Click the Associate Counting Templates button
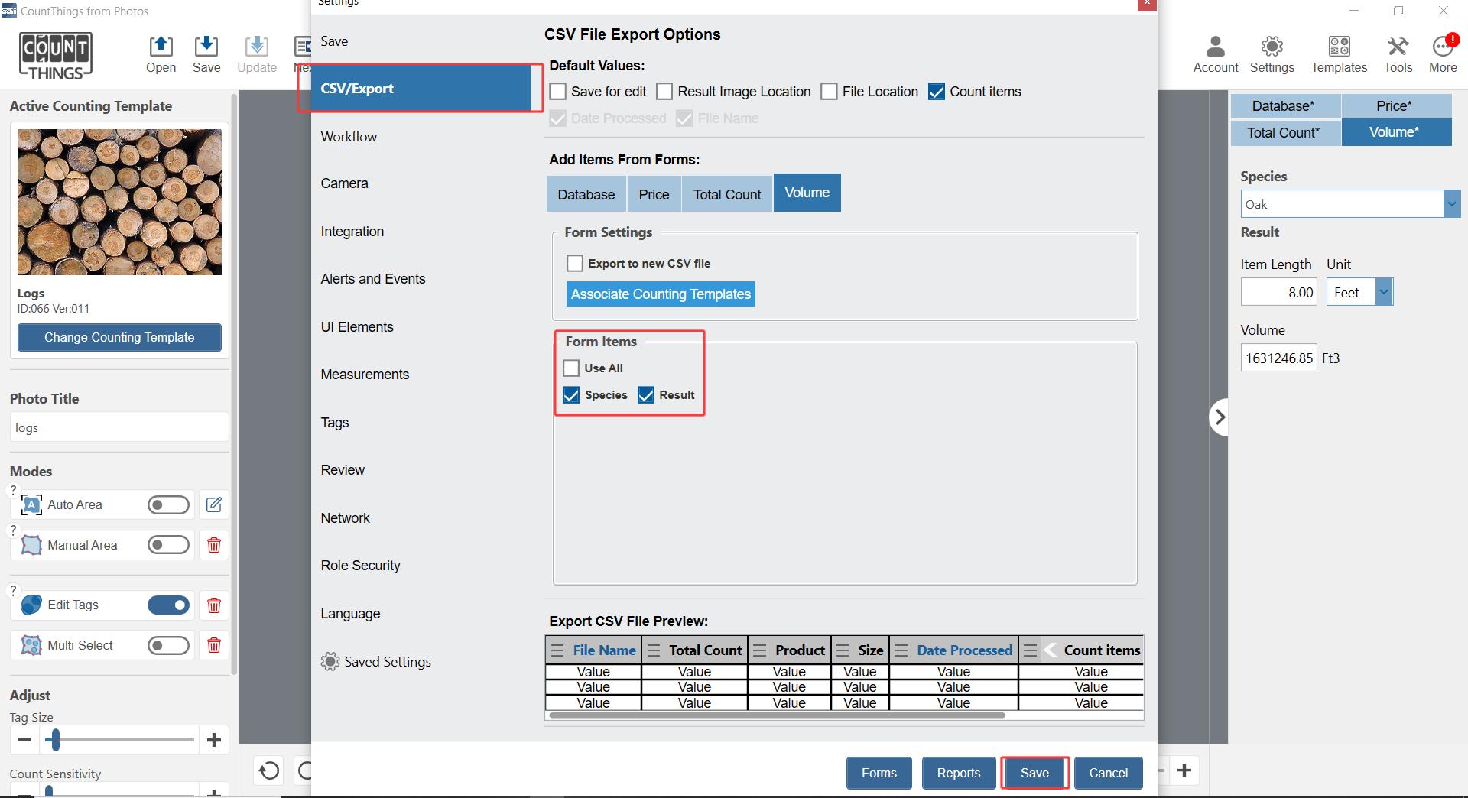This screenshot has height=798, width=1468. tap(661, 294)
